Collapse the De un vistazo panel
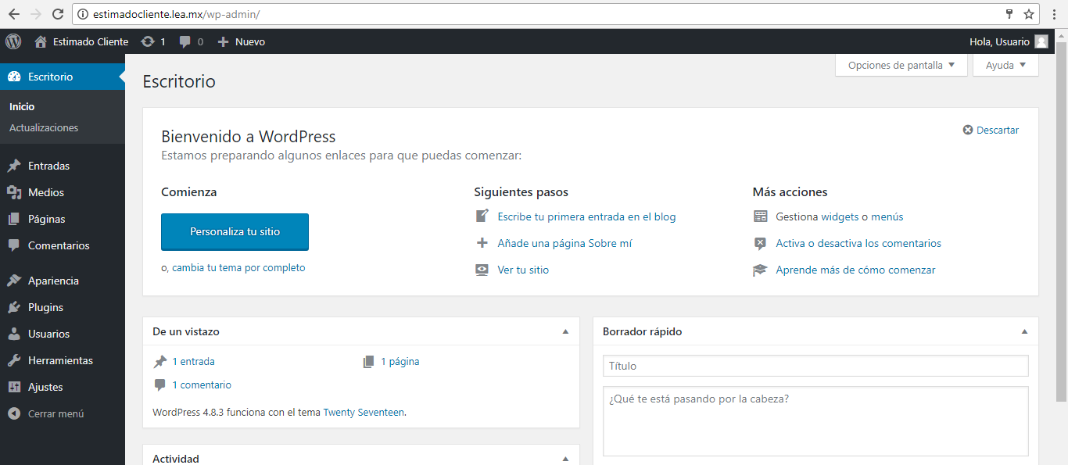1068x465 pixels. (x=565, y=331)
